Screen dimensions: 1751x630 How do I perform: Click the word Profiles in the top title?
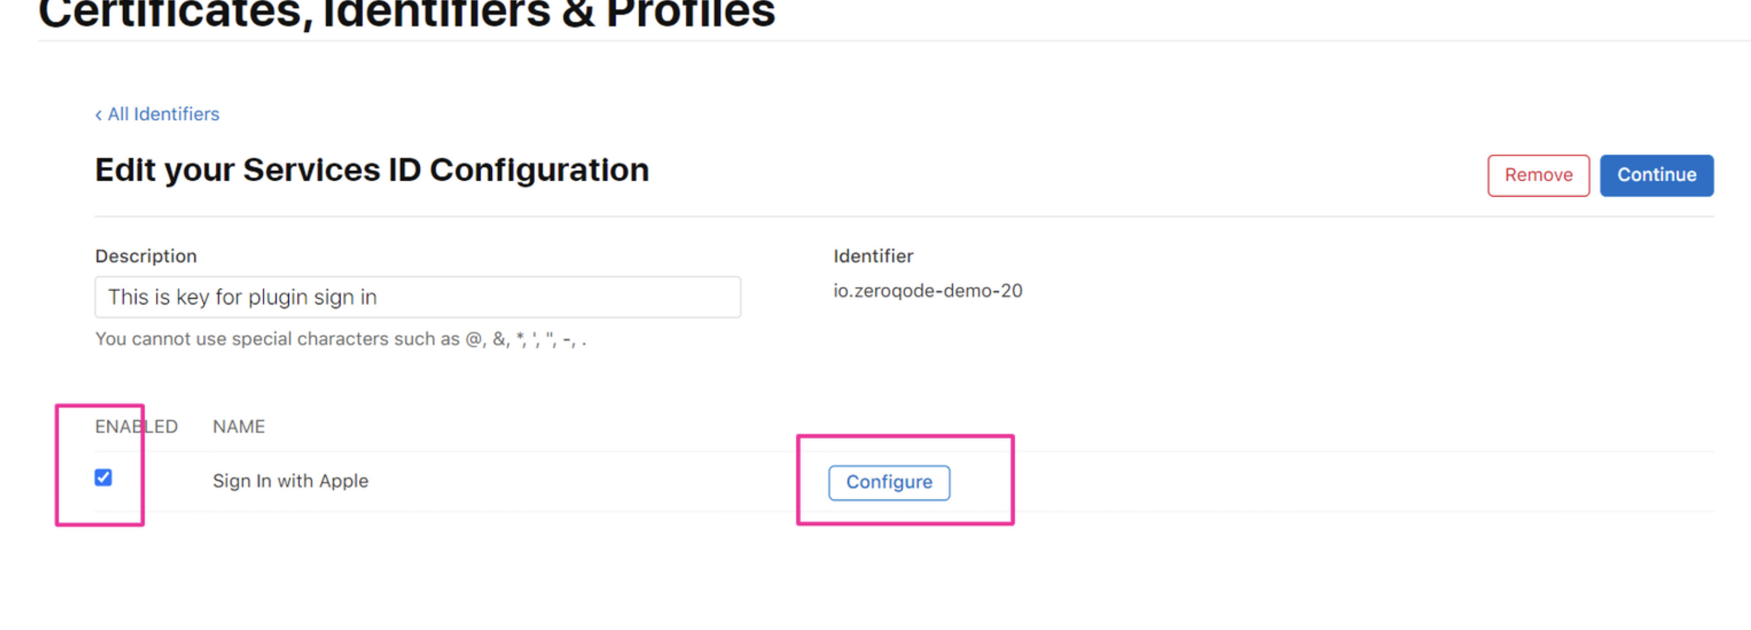tap(690, 13)
